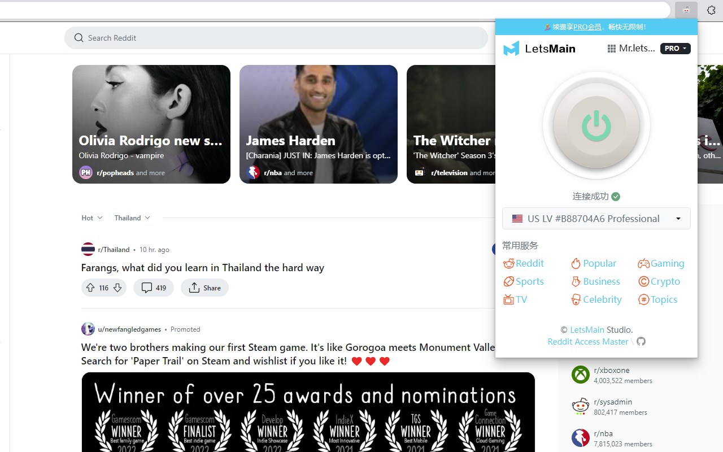The image size is (723, 452).
Task: Click the renew PRO membership banner link
Action: click(x=587, y=27)
